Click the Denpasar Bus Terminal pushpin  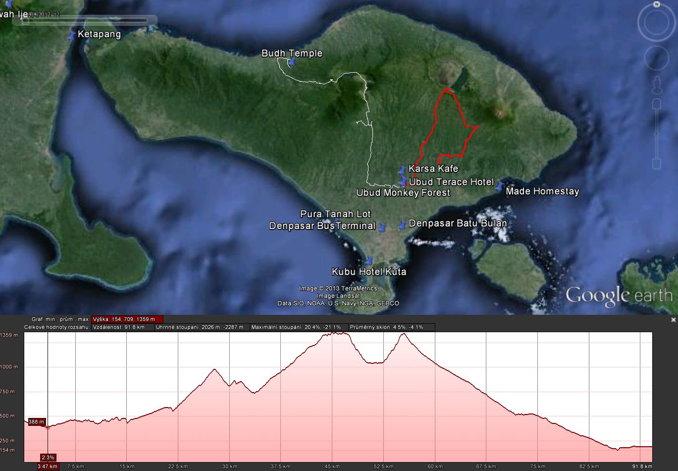(382, 228)
